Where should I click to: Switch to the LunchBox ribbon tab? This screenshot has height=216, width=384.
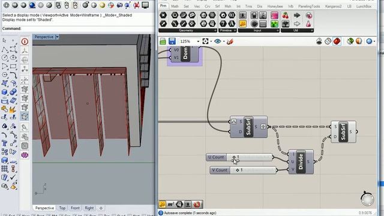(x=364, y=7)
